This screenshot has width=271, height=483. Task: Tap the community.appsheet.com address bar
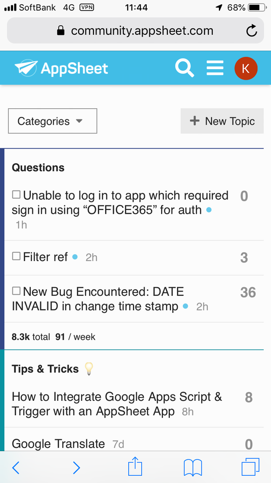[135, 30]
